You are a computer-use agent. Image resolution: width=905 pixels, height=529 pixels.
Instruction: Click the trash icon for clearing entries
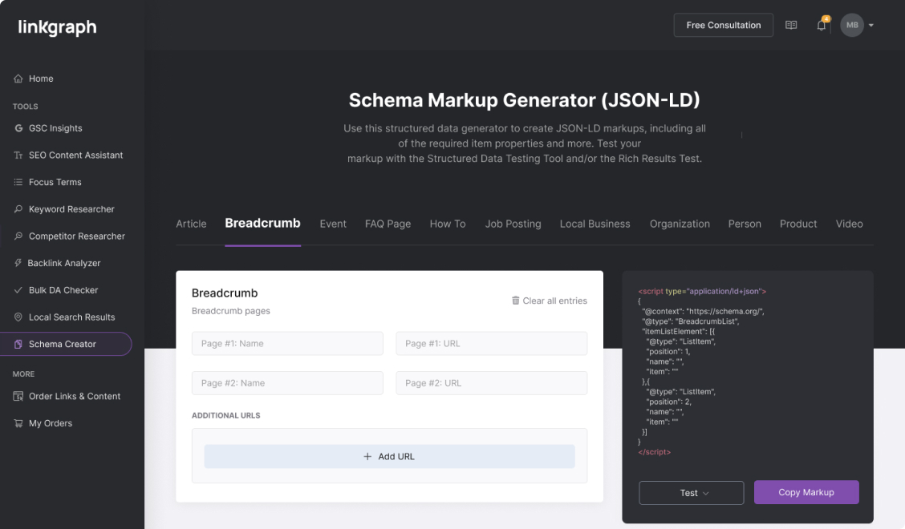tap(515, 300)
